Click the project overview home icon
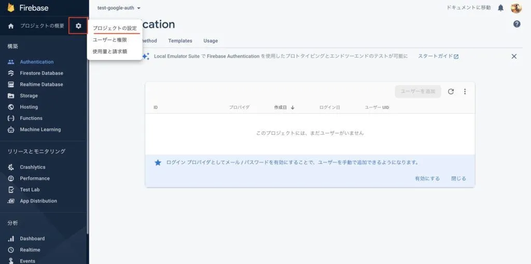This screenshot has height=264, width=531. point(11,26)
